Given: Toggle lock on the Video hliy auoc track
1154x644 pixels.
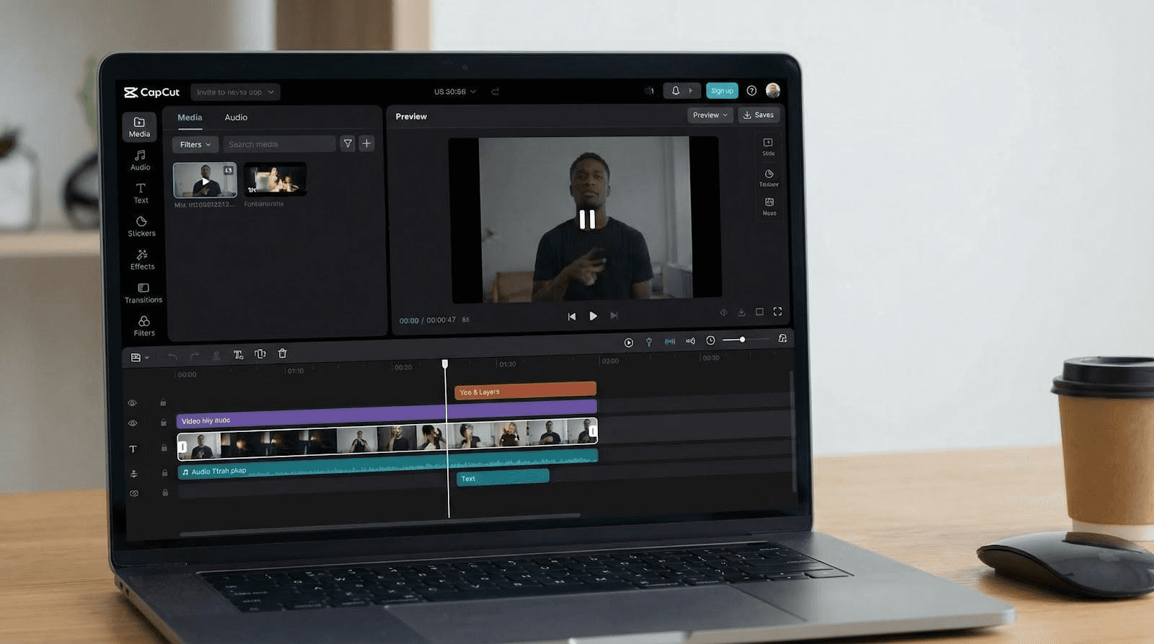Looking at the screenshot, I should point(164,423).
